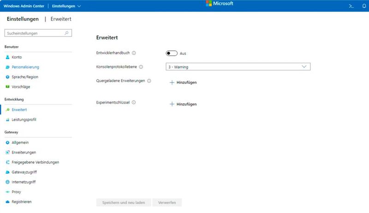Click the Benutzer section heading

(11, 47)
